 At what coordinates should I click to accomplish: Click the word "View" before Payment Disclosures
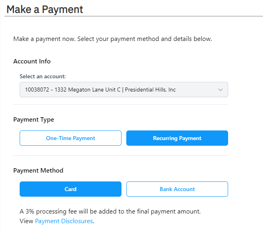tap(26, 221)
